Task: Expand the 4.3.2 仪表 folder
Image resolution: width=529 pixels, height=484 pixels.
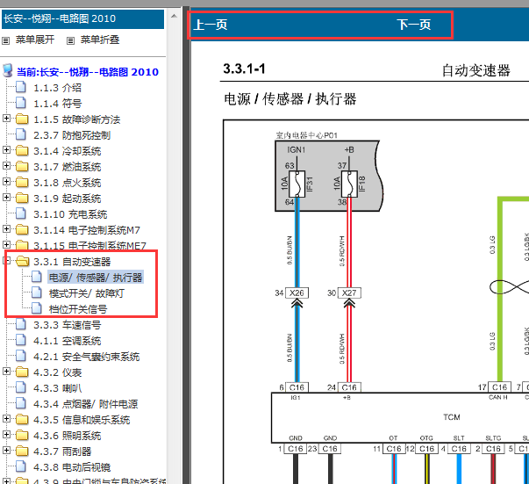Action: (6, 372)
